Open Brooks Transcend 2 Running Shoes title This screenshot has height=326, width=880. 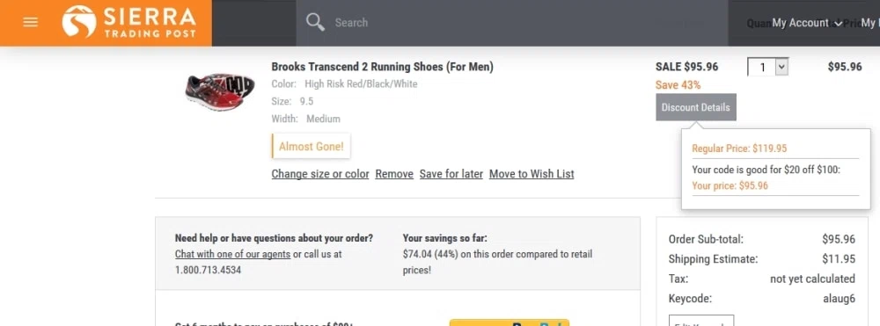tap(382, 67)
